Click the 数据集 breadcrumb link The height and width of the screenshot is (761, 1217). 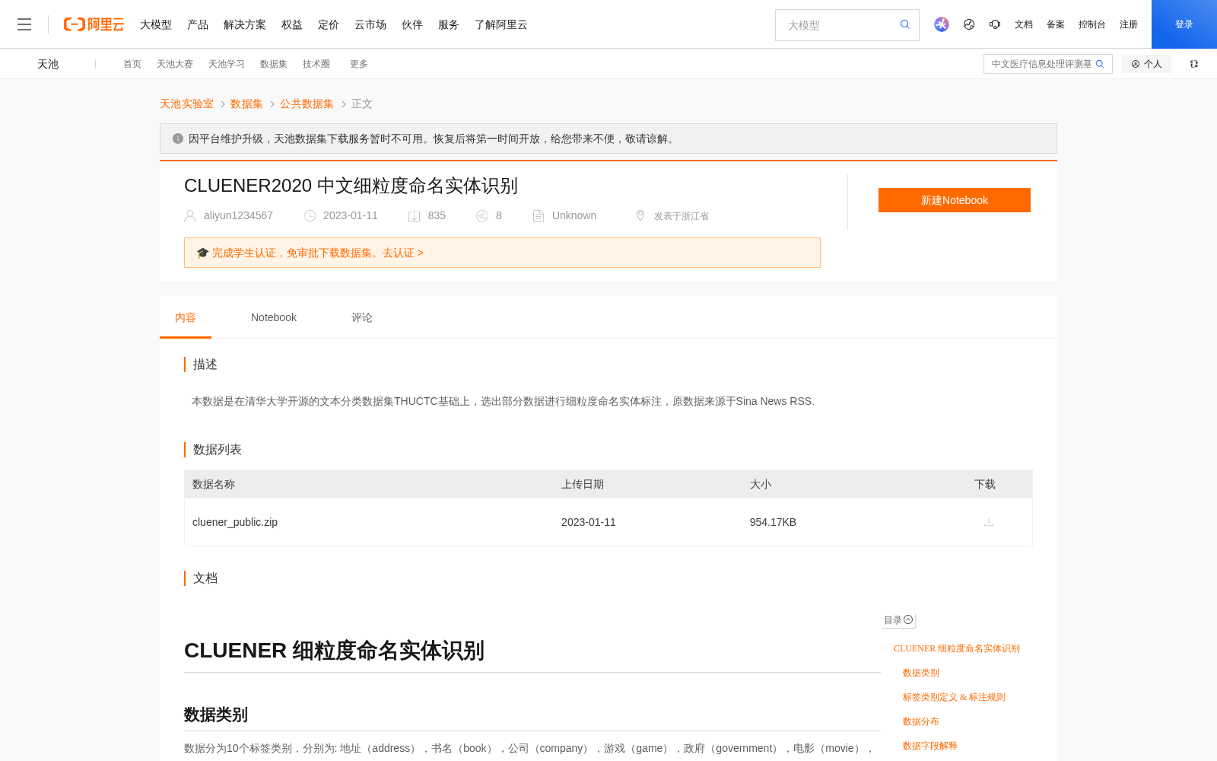pyautogui.click(x=246, y=103)
